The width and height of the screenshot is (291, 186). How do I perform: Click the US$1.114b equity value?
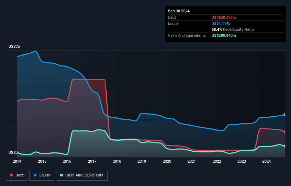point(221,23)
